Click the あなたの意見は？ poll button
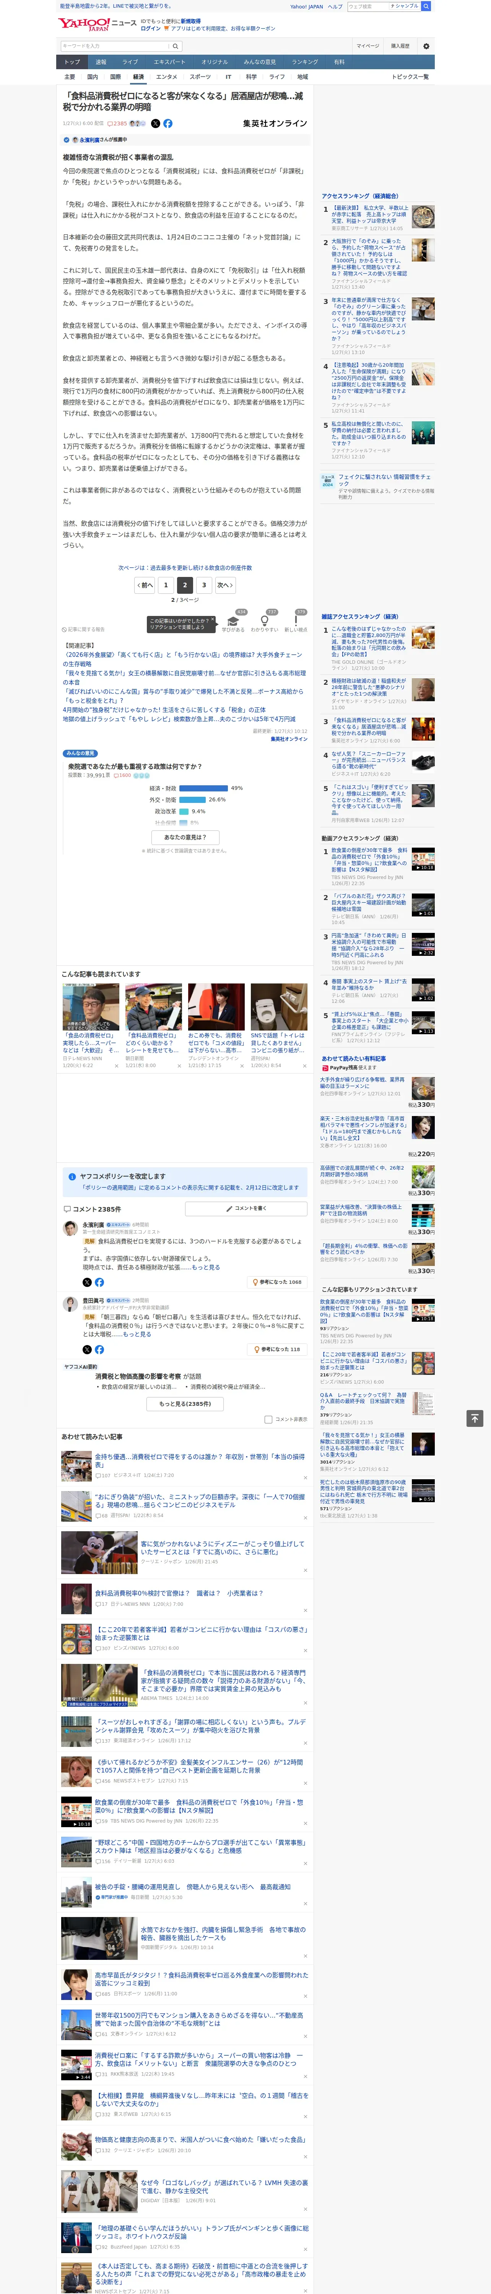Viewport: 491px width, 2294px height. pos(185,837)
